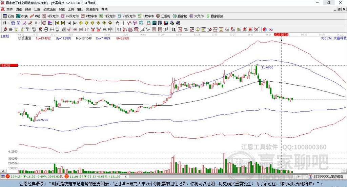The height and width of the screenshot is (187, 347).
Task: Expand the 日 period dropdown
Action: pyautogui.click(x=8, y=23)
